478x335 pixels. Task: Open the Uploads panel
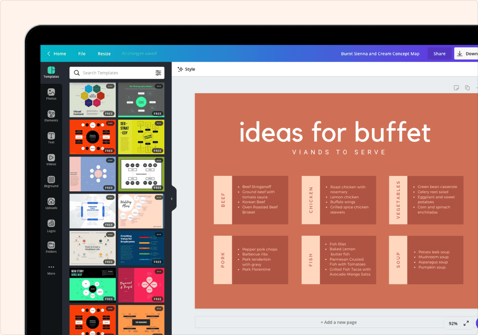[x=51, y=204]
